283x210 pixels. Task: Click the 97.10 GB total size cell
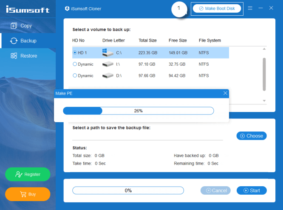(x=147, y=64)
